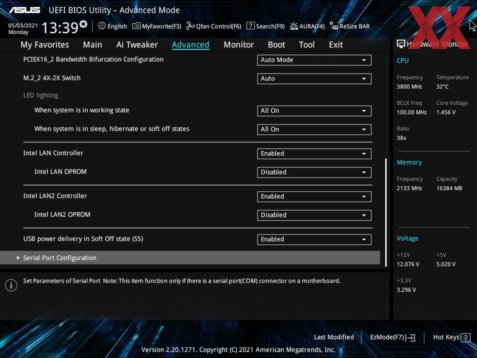This screenshot has width=477, height=358.
Task: Click PCIEX16_2 Bandwidth Bifurcation Configuration label
Action: [x=93, y=59]
